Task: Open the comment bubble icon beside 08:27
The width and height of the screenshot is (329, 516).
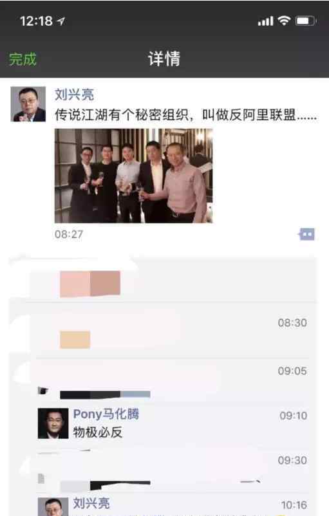Action: (306, 234)
